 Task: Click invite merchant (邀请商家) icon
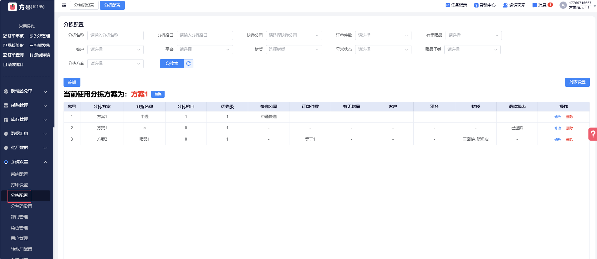[x=514, y=5]
